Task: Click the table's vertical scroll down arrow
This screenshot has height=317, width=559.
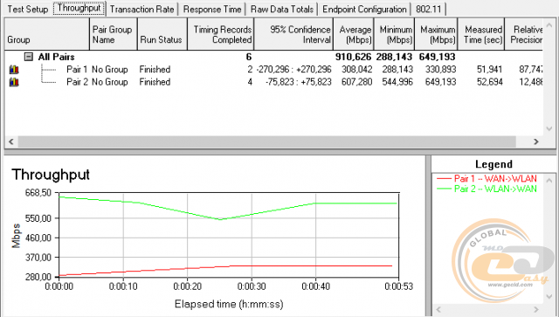Action: pos(549,128)
